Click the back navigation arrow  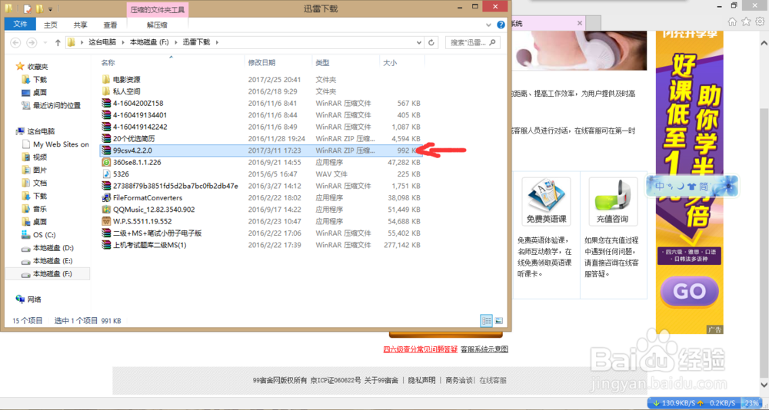tap(15, 43)
